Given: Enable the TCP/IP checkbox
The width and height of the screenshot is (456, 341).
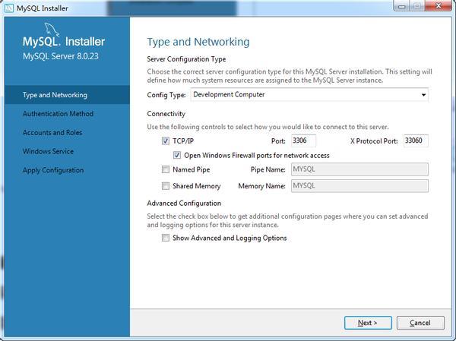Looking at the screenshot, I should point(166,141).
